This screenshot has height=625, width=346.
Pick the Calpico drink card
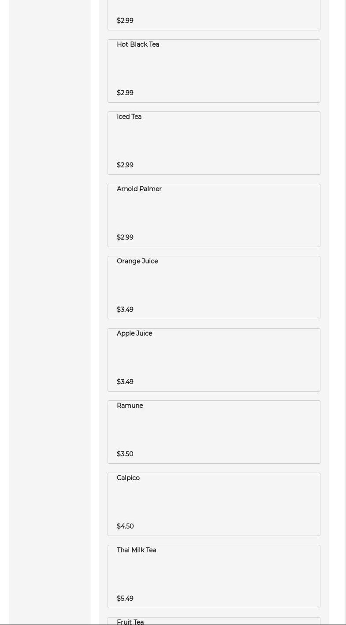pos(214,504)
